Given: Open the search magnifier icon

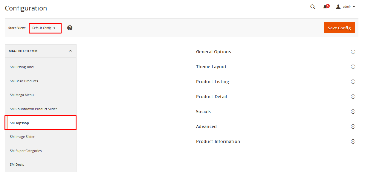Looking at the screenshot, I should (313, 7).
